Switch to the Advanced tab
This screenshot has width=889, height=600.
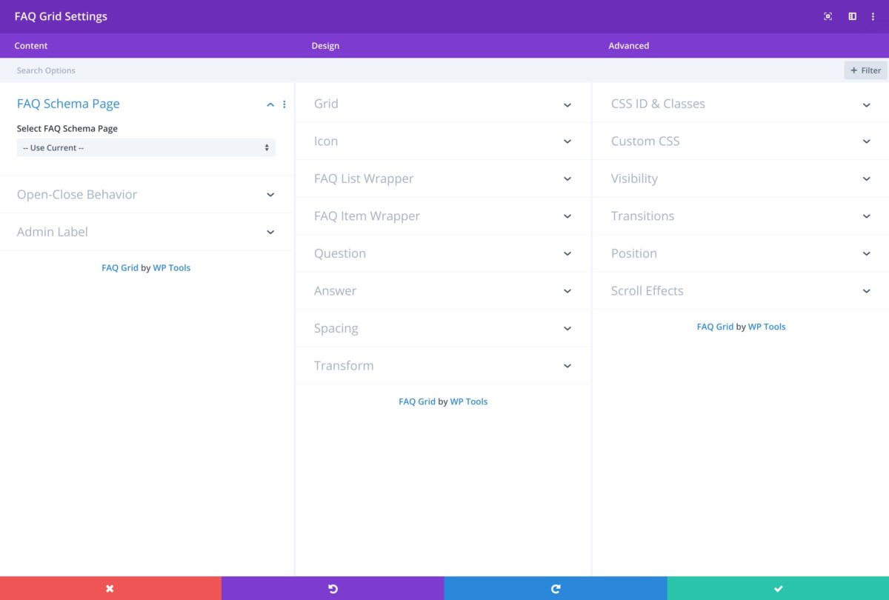pos(628,45)
